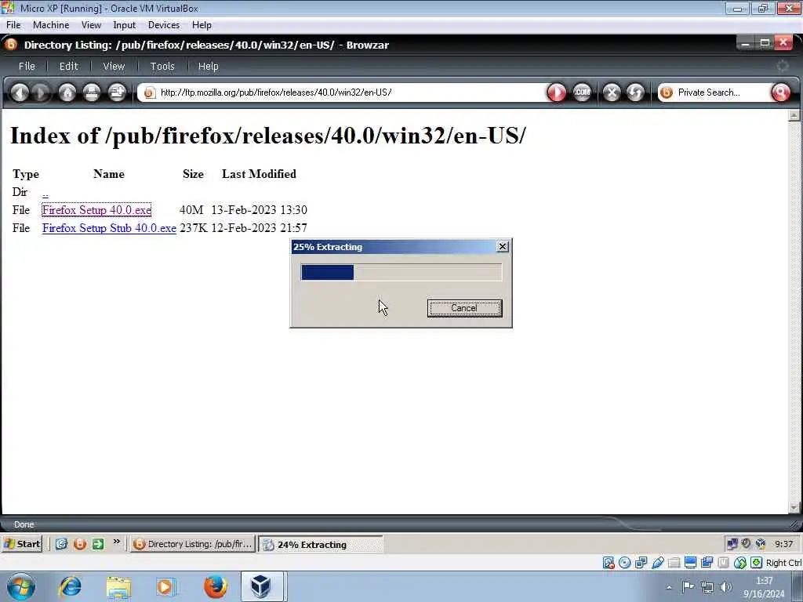Click the VirtualBox display monitor status icon
The width and height of the screenshot is (803, 602).
pyautogui.click(x=690, y=563)
